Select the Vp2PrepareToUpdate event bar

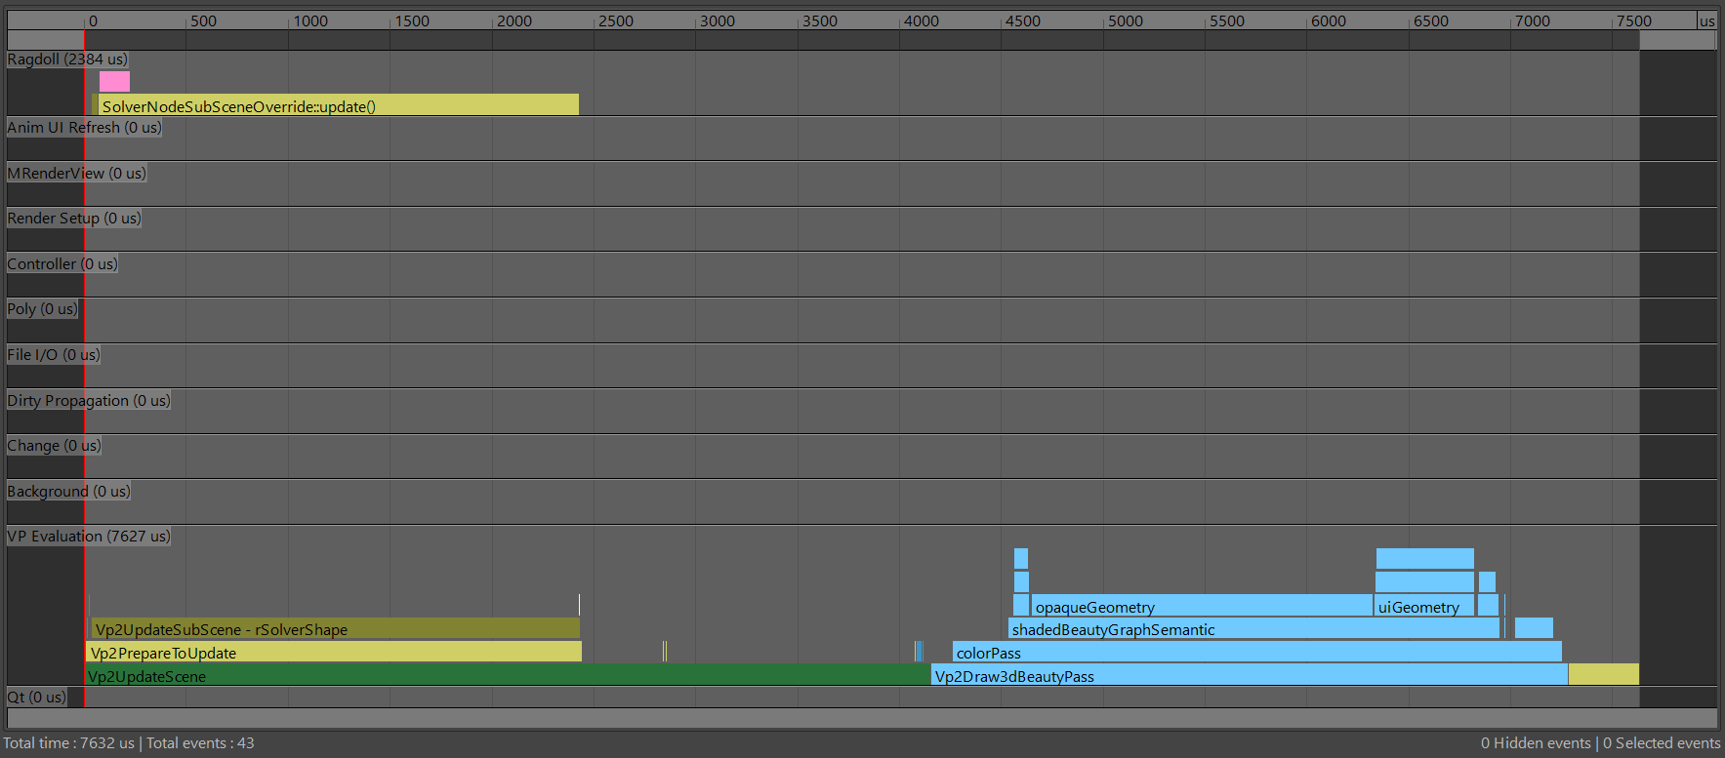(333, 652)
